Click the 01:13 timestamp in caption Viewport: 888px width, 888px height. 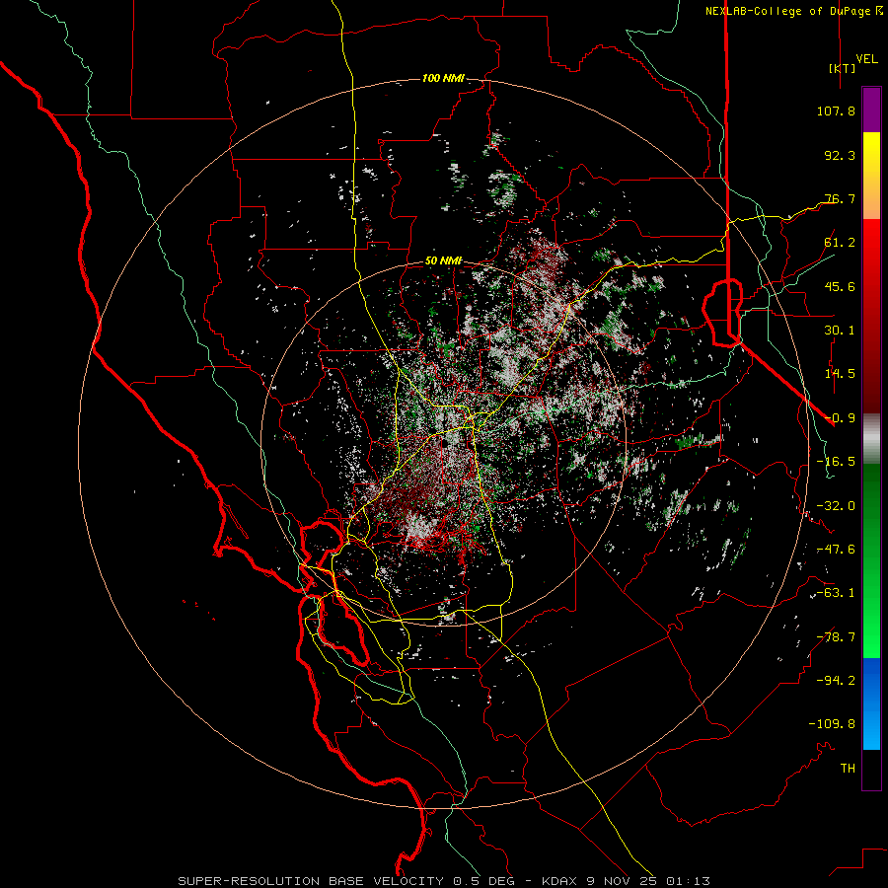pyautogui.click(x=688, y=881)
